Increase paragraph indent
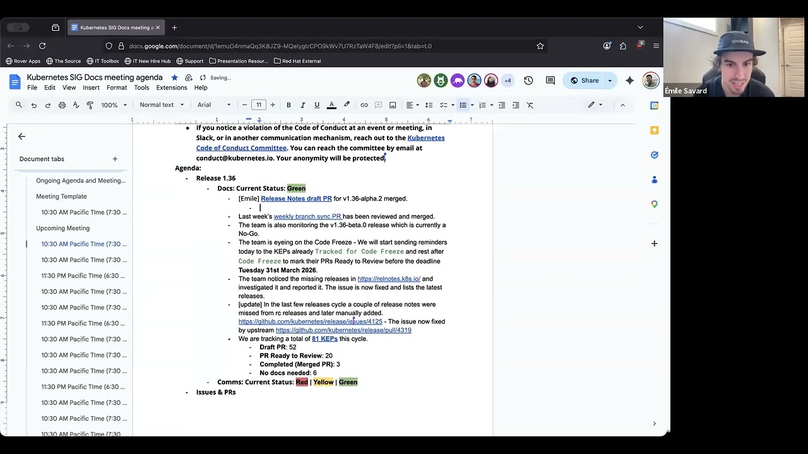The image size is (808, 454). pyautogui.click(x=516, y=105)
